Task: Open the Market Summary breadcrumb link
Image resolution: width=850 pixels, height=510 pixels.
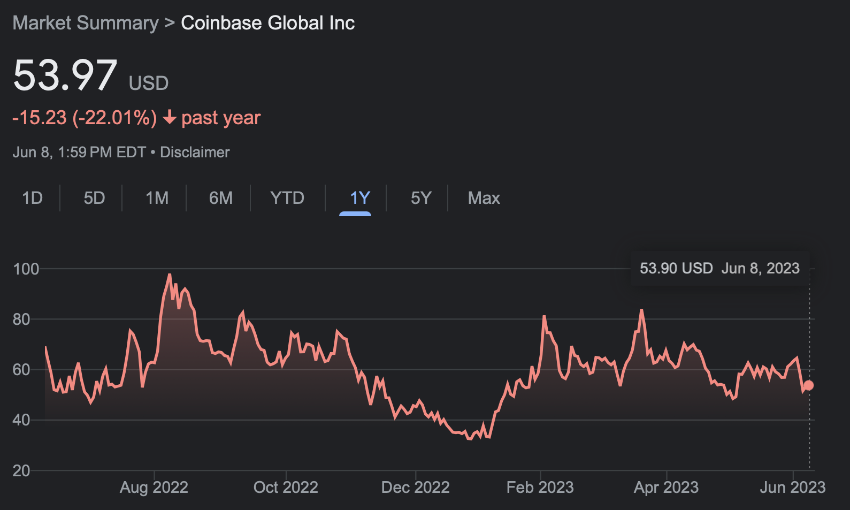Action: tap(86, 23)
